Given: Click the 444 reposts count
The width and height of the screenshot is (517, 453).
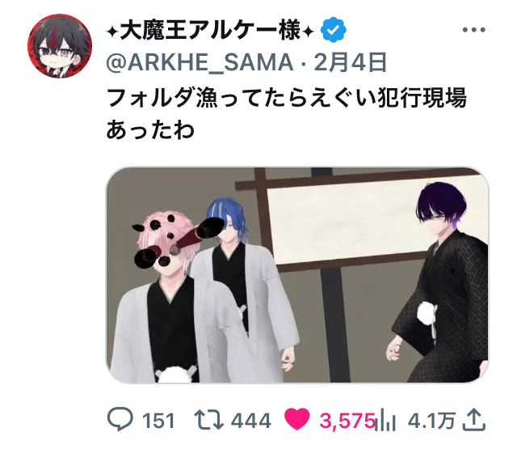Looking at the screenshot, I should pos(251,421).
